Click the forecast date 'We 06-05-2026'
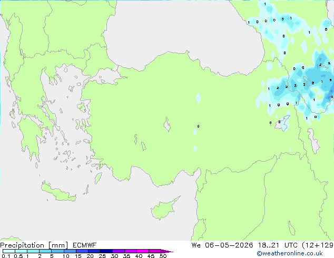334x258 pixels. pos(222,245)
